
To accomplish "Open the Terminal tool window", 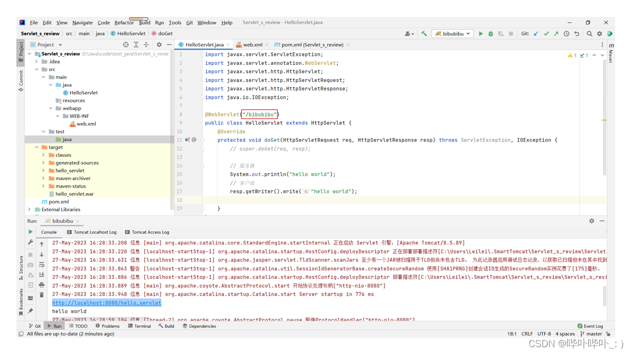I will click(x=139, y=326).
